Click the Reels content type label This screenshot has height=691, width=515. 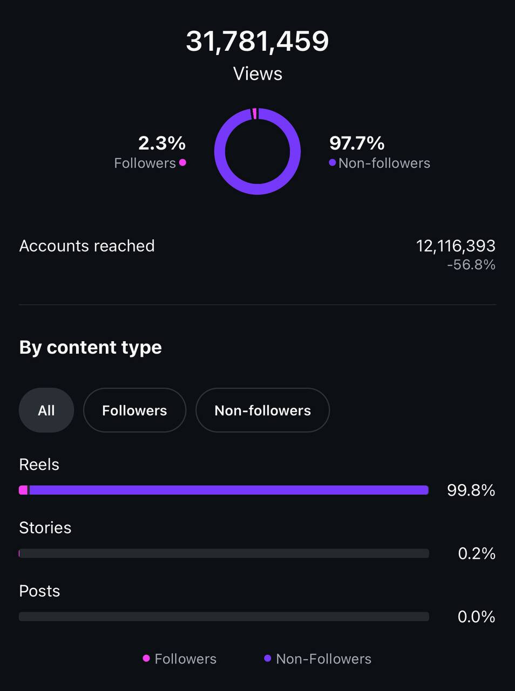click(39, 464)
